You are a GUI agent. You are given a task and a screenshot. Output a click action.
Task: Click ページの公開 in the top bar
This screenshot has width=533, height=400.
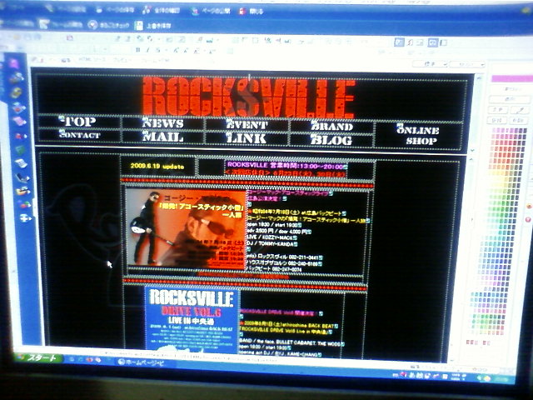point(211,11)
